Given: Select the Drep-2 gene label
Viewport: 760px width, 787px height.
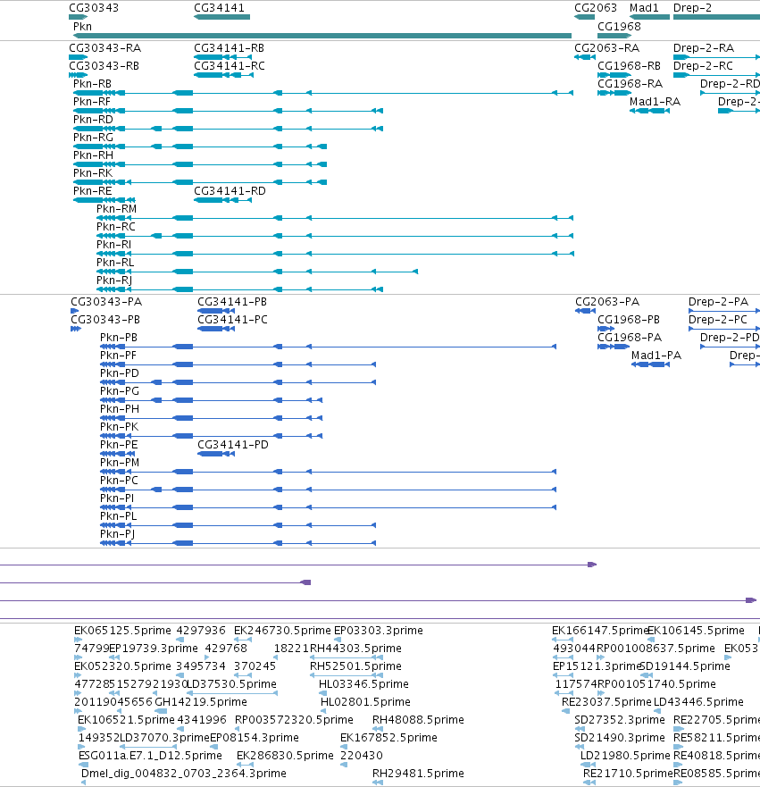Looking at the screenshot, I should 692,8.
